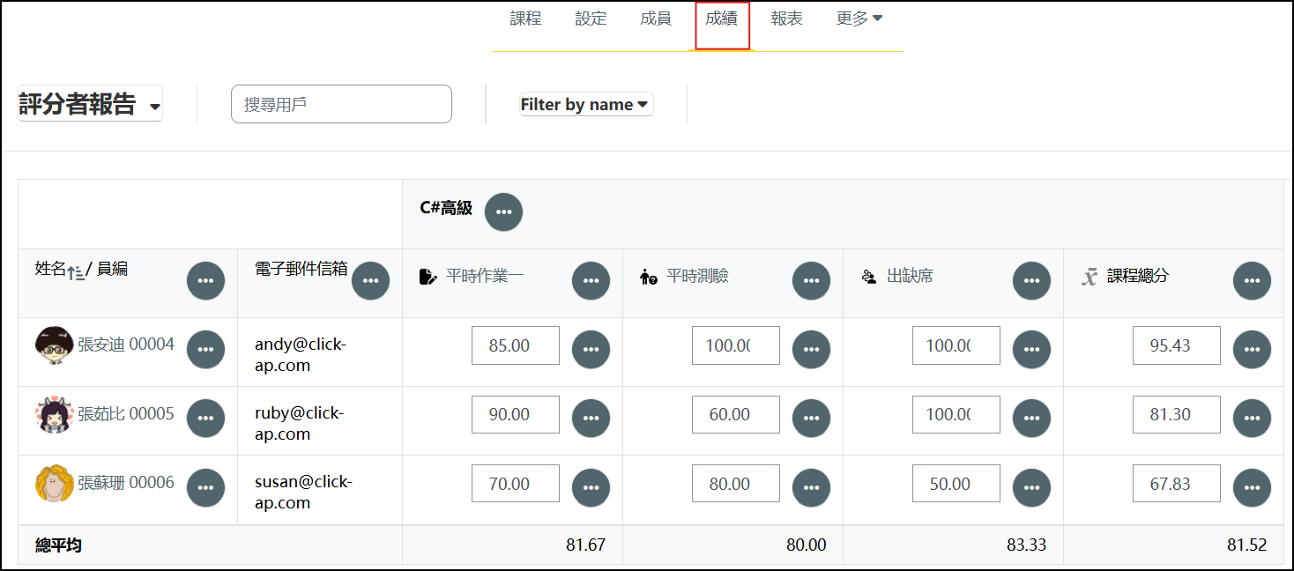Go to the 成員 tab
Image resolution: width=1294 pixels, height=571 pixels.
click(656, 19)
